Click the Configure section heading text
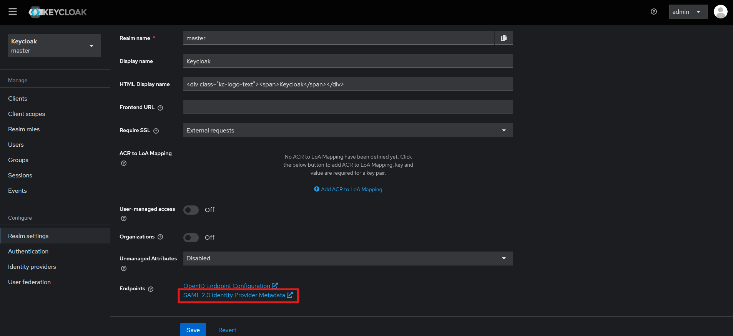 click(x=20, y=218)
